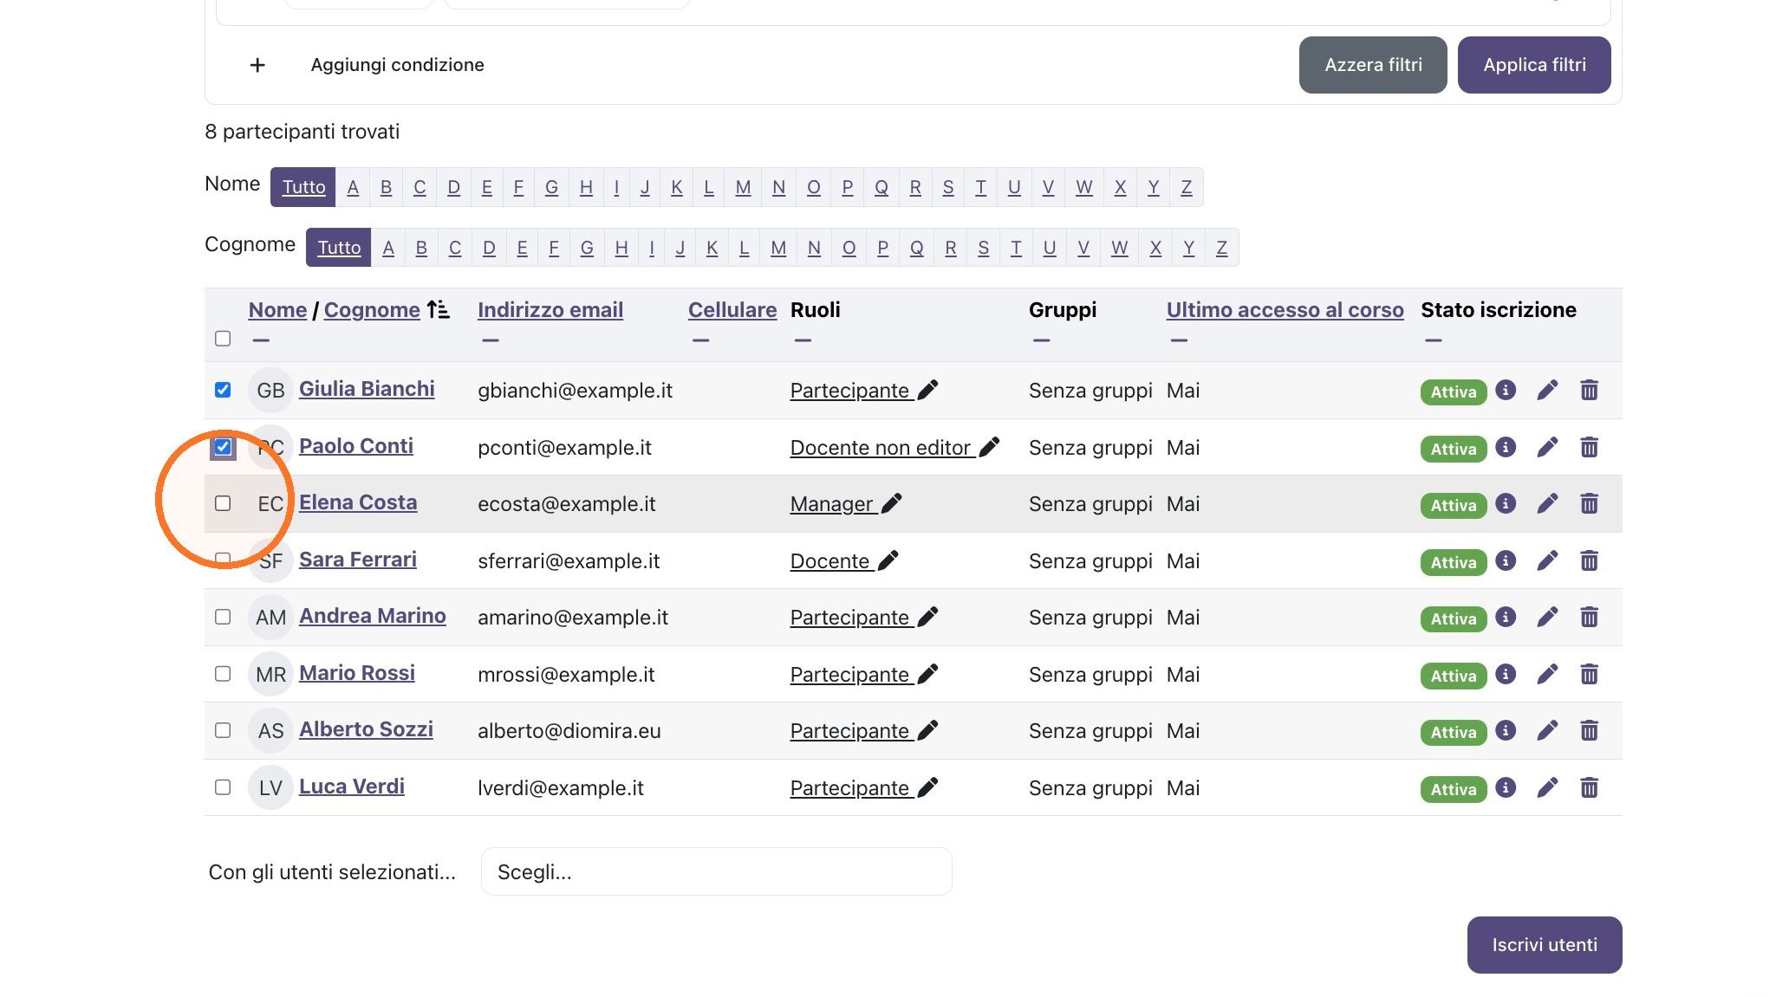This screenshot has height=997, width=1789.
Task: Open enrolment info icon for Elena Costa
Action: tap(1506, 503)
